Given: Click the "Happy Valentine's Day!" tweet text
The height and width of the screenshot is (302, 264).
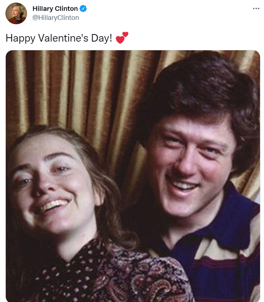Looking at the screenshot, I should pyautogui.click(x=59, y=38).
